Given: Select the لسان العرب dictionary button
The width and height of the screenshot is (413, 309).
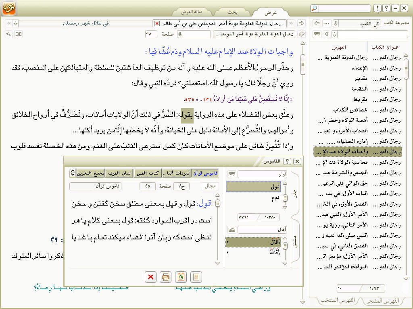Looking at the screenshot, I should click(121, 173).
